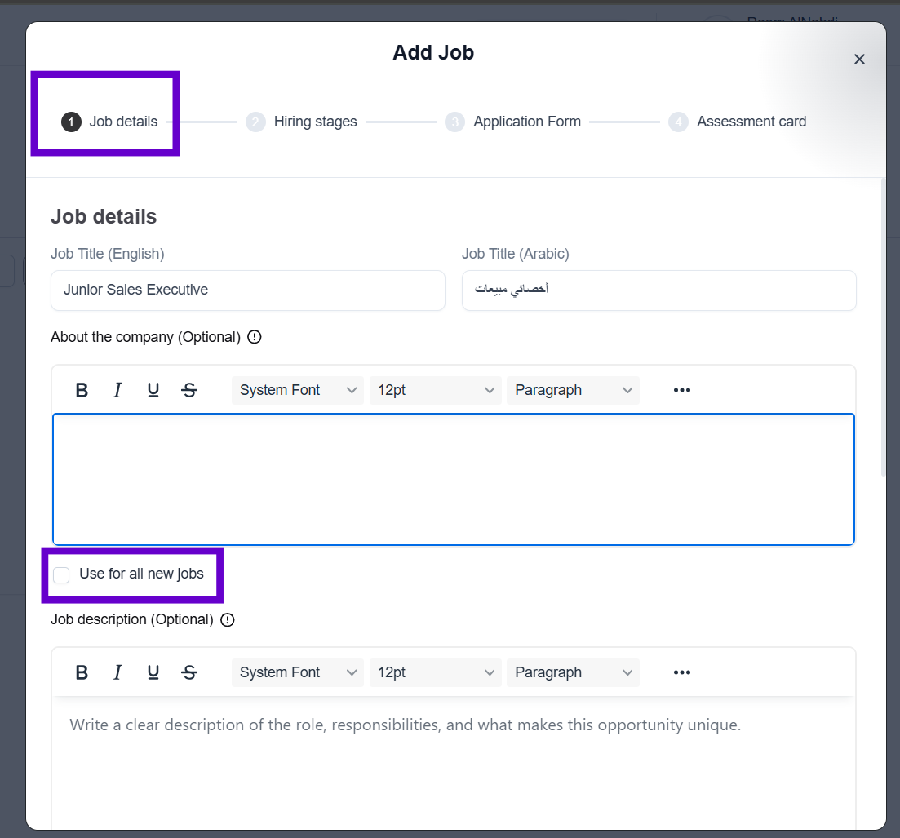Viewport: 900px width, 838px height.
Task: Enable Use for all new jobs checkbox
Action: click(x=62, y=575)
